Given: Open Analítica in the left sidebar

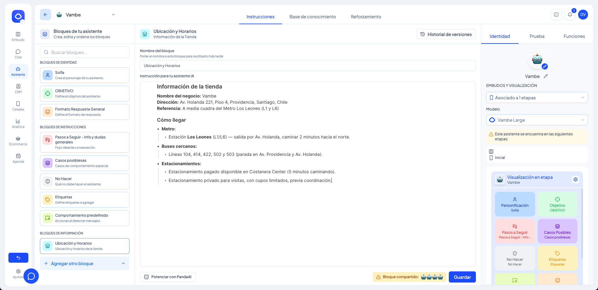Looking at the screenshot, I should point(18,123).
